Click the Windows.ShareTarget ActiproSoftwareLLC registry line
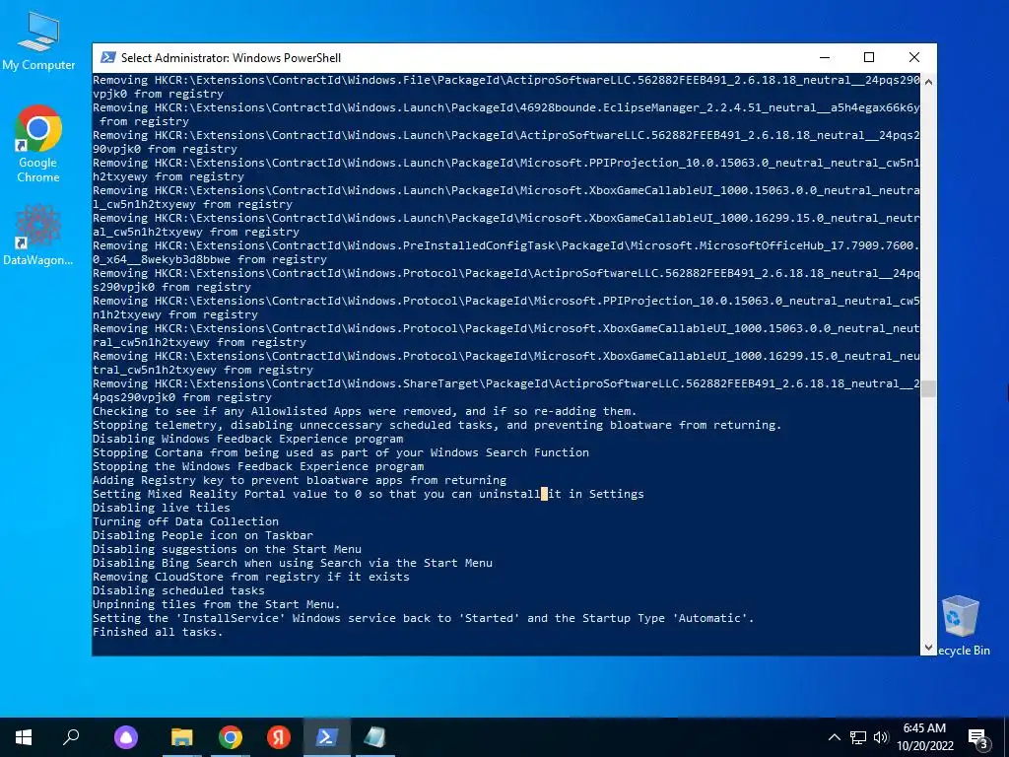 506,390
